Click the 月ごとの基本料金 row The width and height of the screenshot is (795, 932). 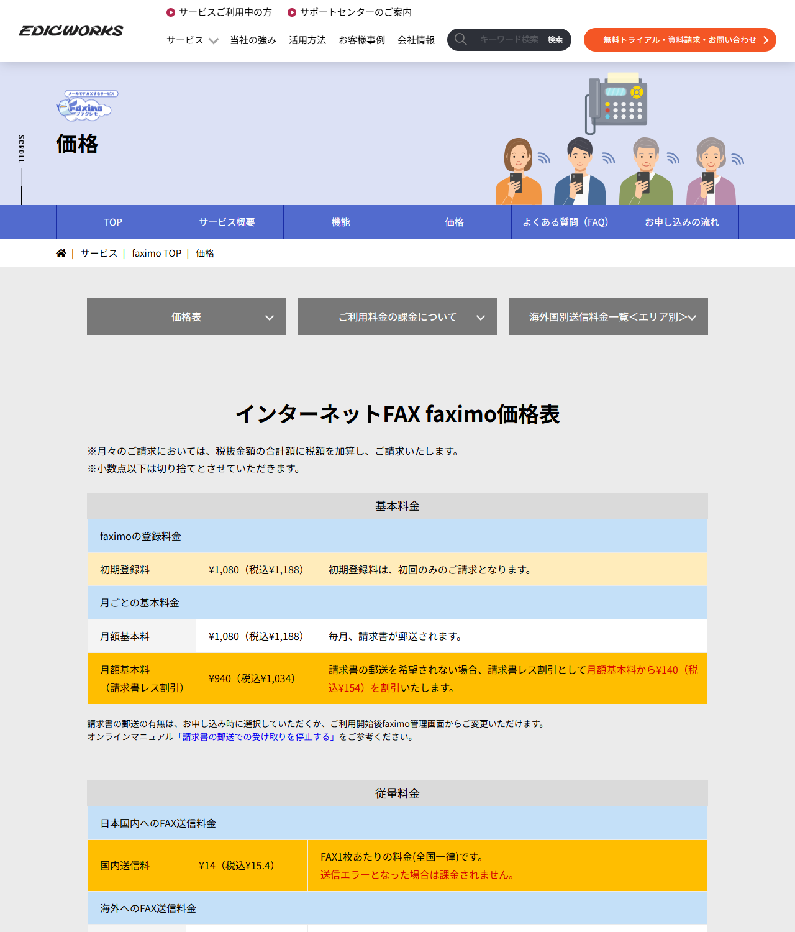397,603
